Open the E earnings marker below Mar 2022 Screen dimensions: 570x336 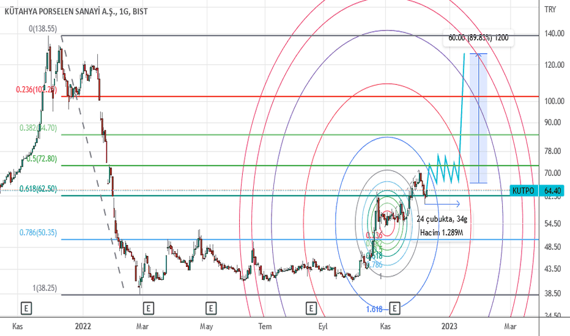(148, 309)
